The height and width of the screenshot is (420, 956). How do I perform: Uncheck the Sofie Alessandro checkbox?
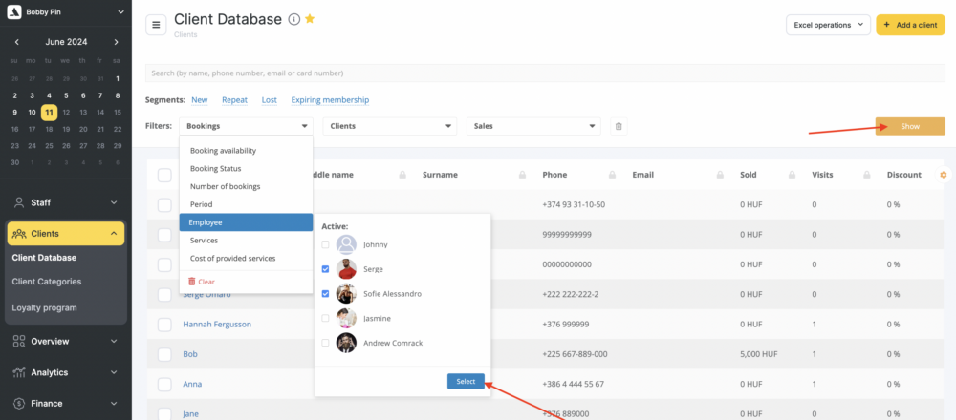point(326,293)
